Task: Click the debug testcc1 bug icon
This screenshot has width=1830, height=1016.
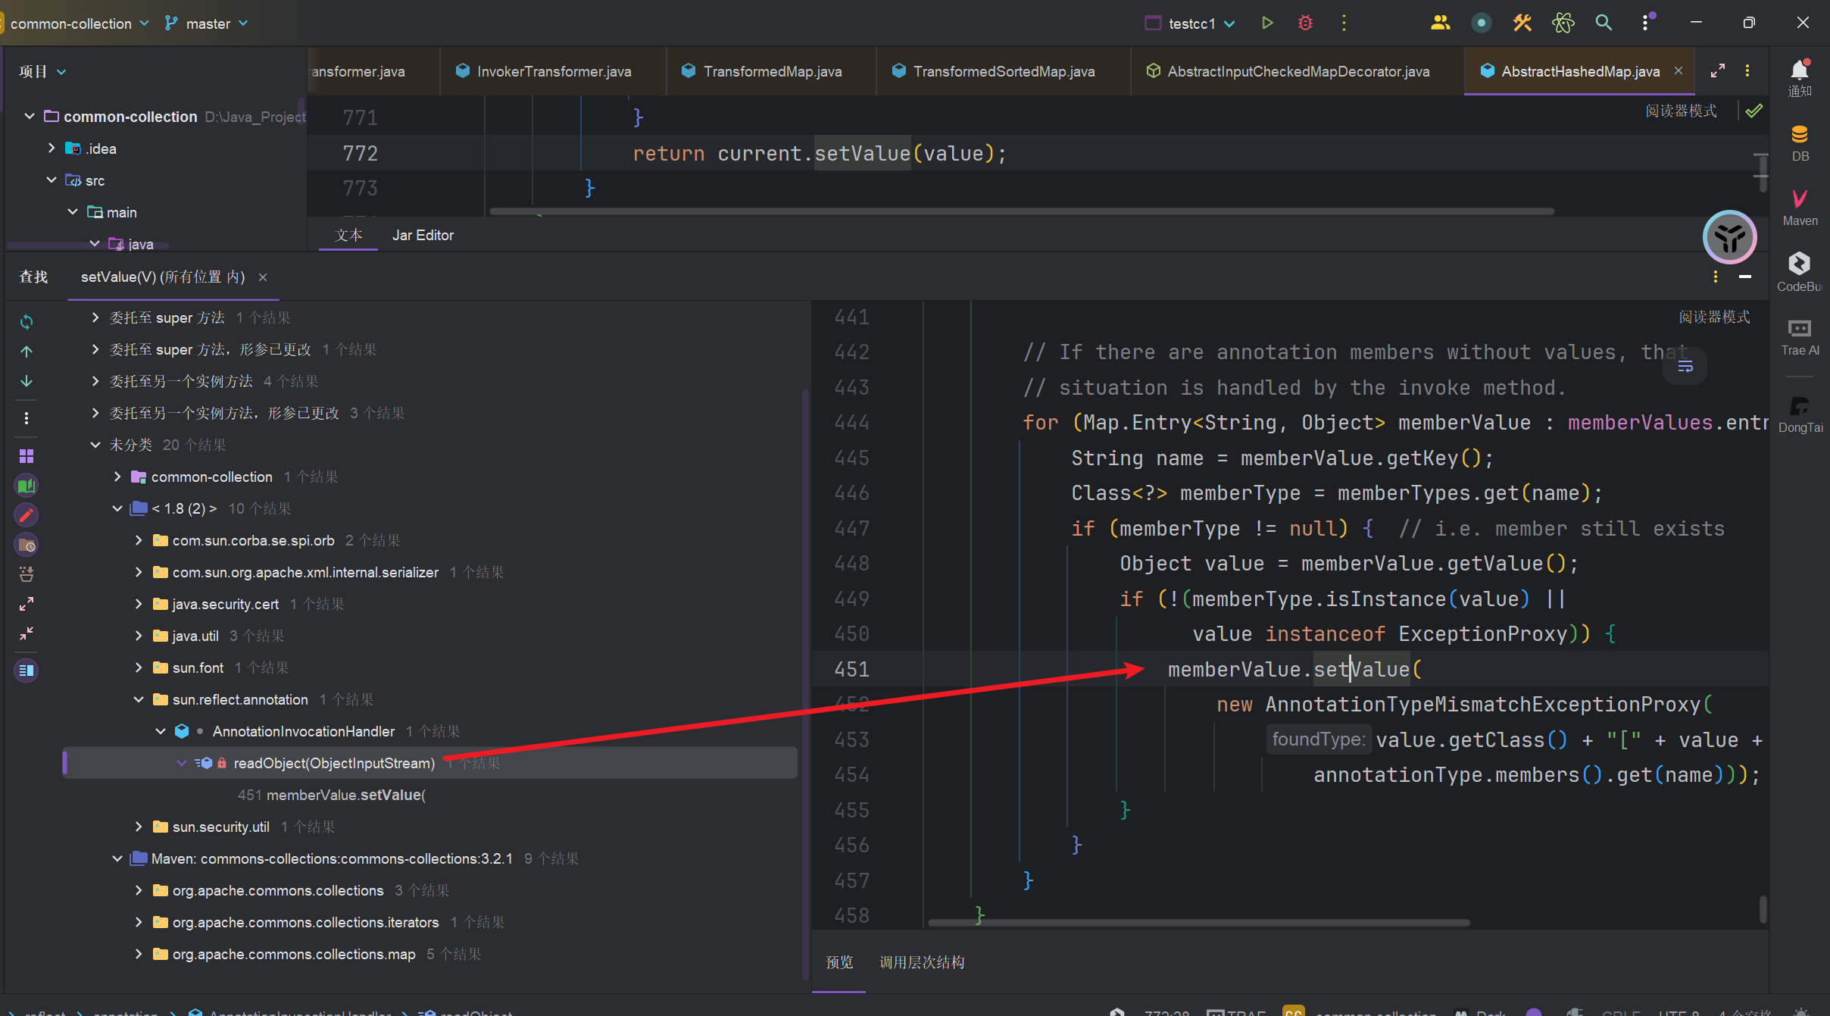Action: 1305,23
